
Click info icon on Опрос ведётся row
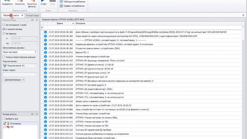pyautogui.click(x=46, y=36)
